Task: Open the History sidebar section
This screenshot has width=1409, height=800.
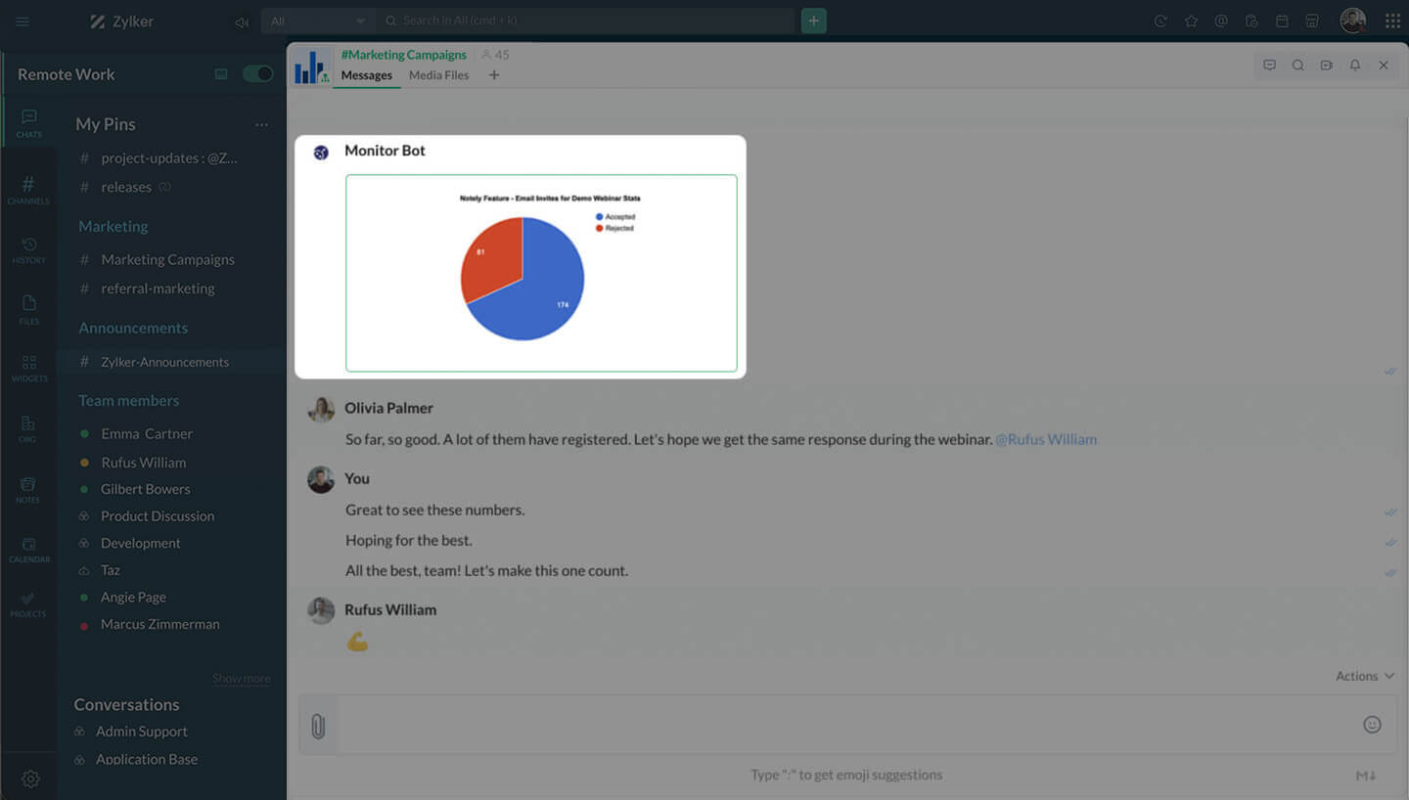Action: (28, 250)
